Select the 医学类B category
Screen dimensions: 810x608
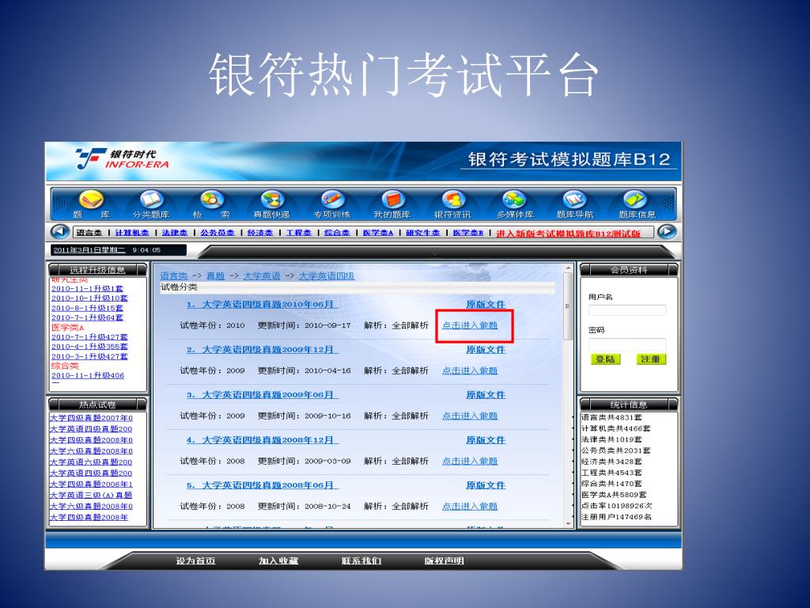pos(468,233)
